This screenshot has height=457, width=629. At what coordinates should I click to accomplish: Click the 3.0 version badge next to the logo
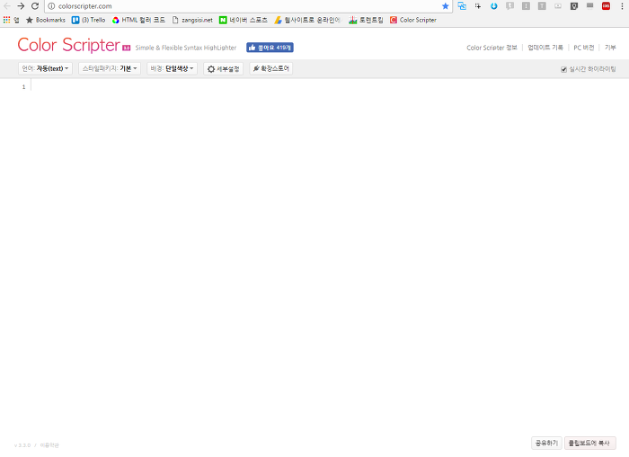pyautogui.click(x=127, y=48)
